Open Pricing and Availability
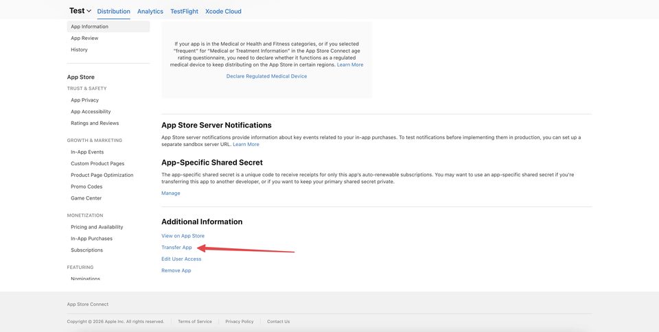The height and width of the screenshot is (332, 659). [x=97, y=227]
